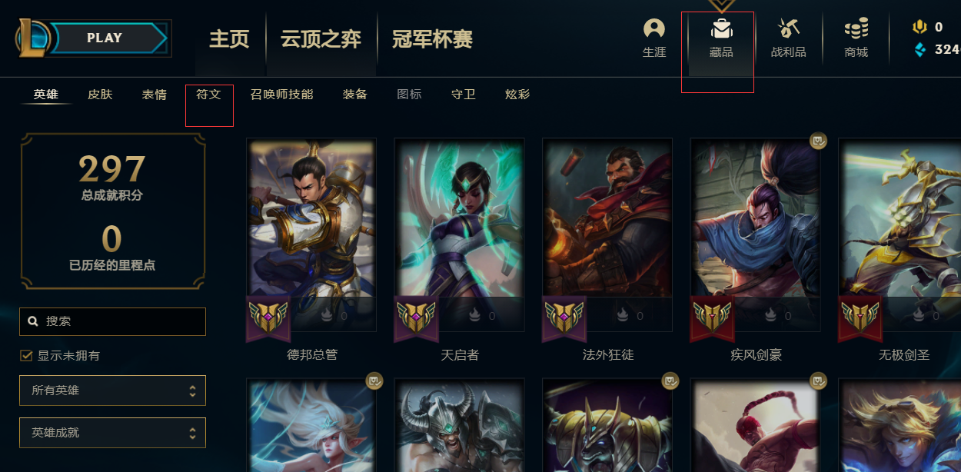Click the League of Legends logo icon
Image resolution: width=961 pixels, height=472 pixels.
click(35, 38)
